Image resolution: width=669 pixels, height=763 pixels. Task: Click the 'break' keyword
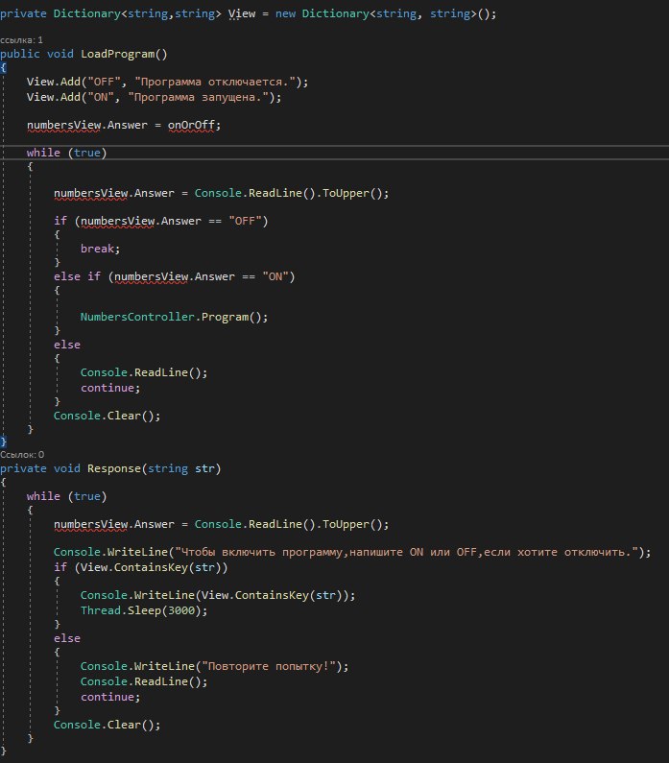click(x=97, y=249)
